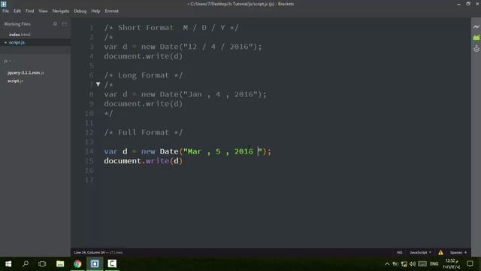Click line number 1 in the gutter

point(92,28)
